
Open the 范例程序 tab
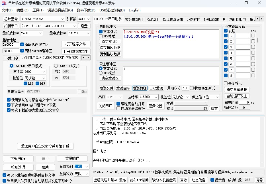[193, 19]
